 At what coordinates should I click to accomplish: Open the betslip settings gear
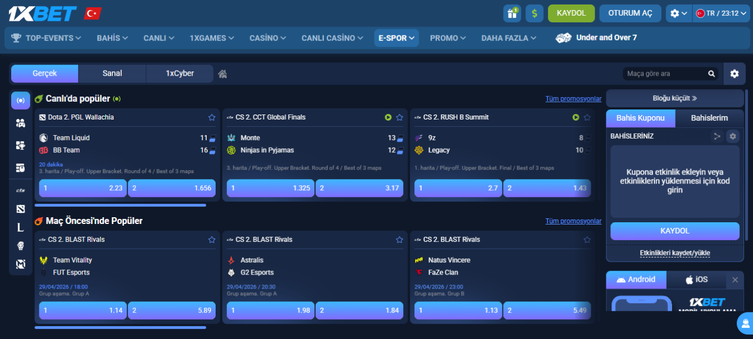732,136
